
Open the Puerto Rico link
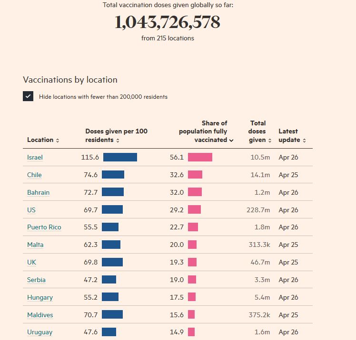click(x=44, y=227)
